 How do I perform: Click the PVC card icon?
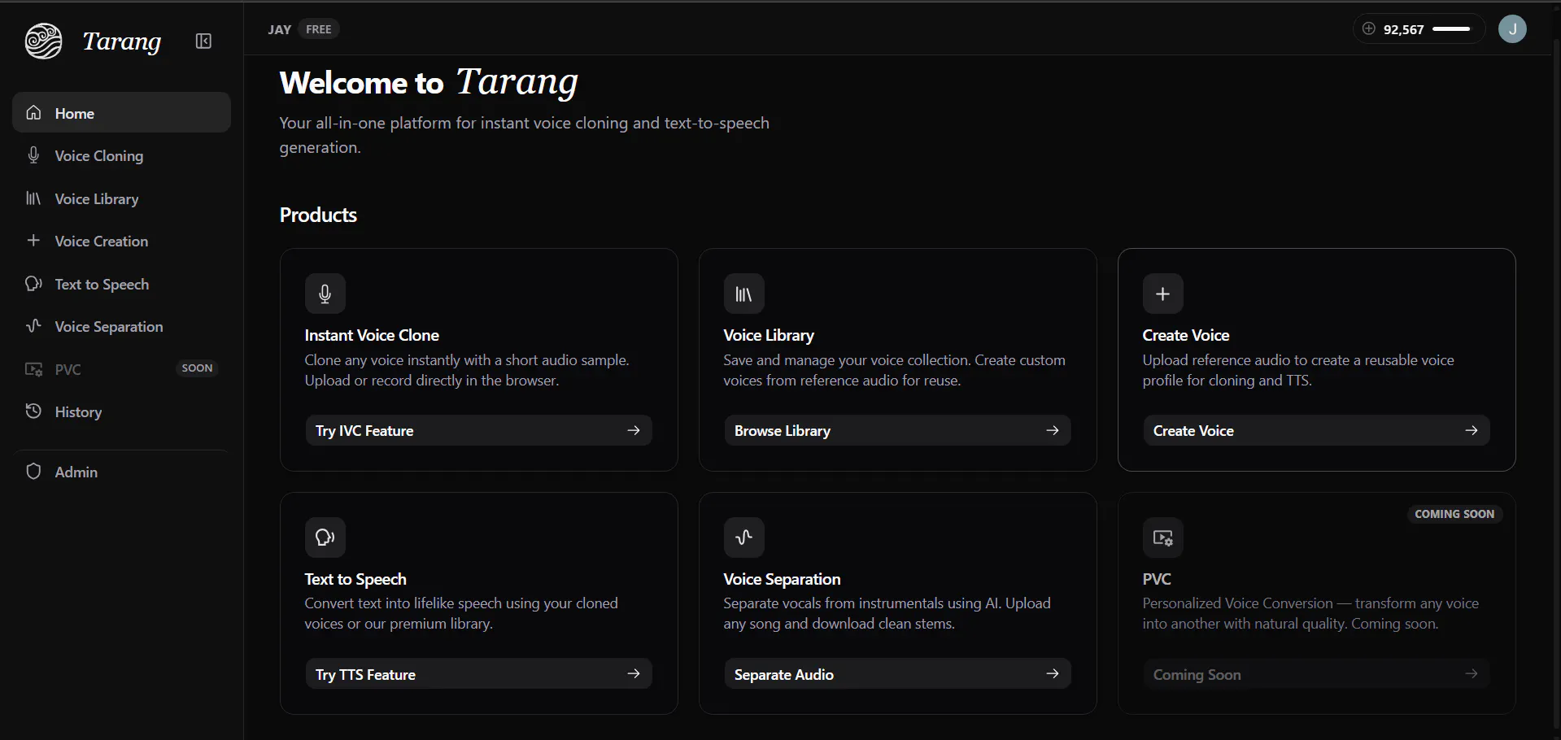click(1163, 538)
